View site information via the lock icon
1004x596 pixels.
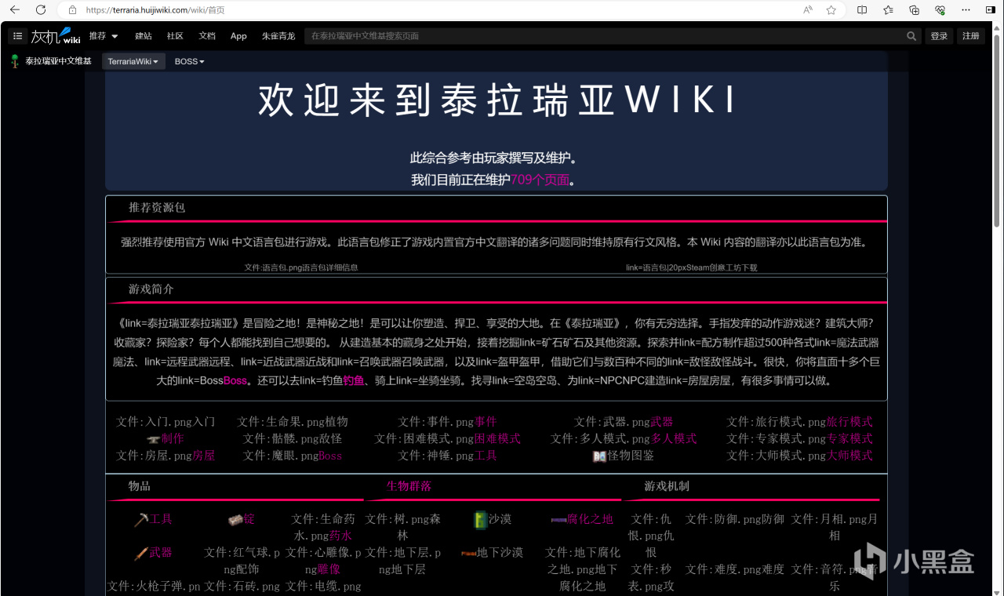(72, 10)
